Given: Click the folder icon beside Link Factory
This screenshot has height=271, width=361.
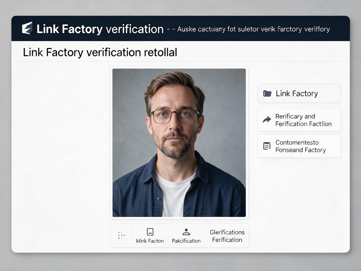Looking at the screenshot, I should coord(267,93).
